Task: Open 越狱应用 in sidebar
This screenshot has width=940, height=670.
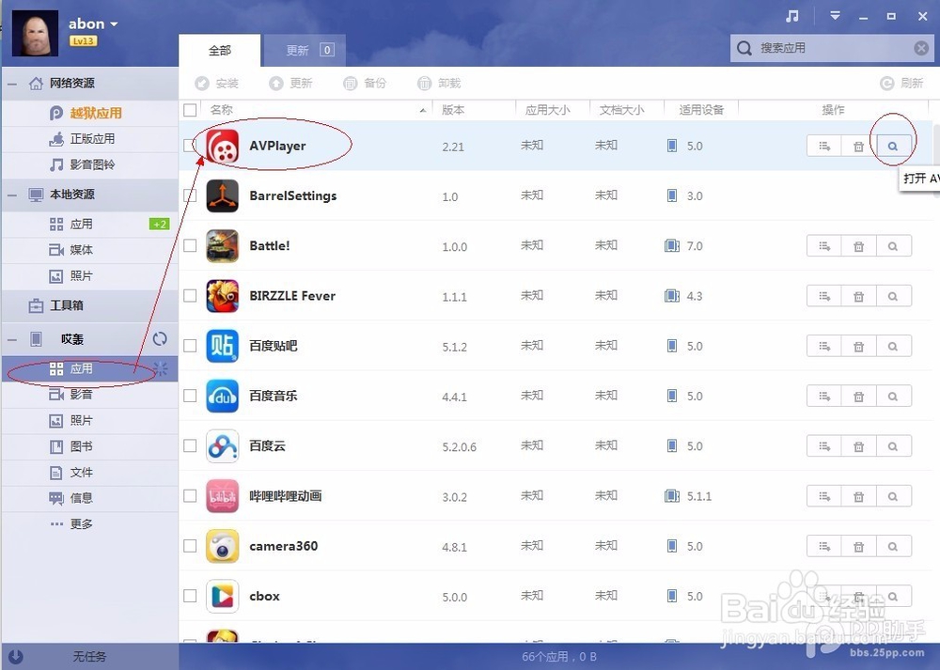Action: (x=90, y=113)
